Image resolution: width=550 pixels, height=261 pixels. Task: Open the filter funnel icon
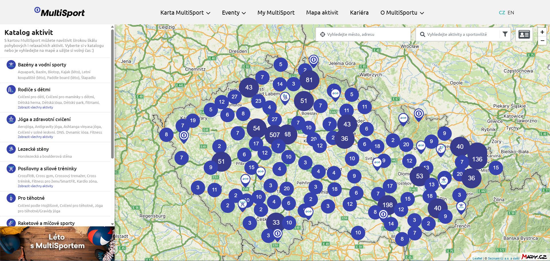click(505, 34)
